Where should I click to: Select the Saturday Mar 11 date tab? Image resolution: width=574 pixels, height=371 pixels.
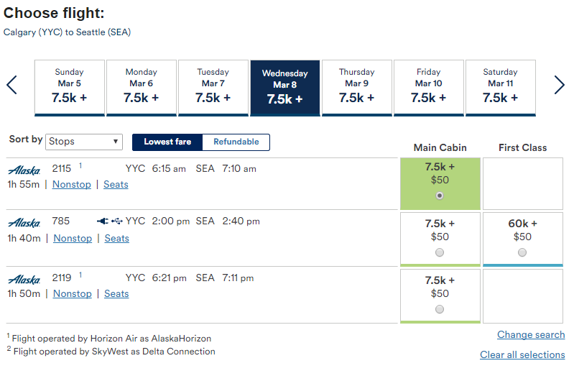tap(501, 88)
